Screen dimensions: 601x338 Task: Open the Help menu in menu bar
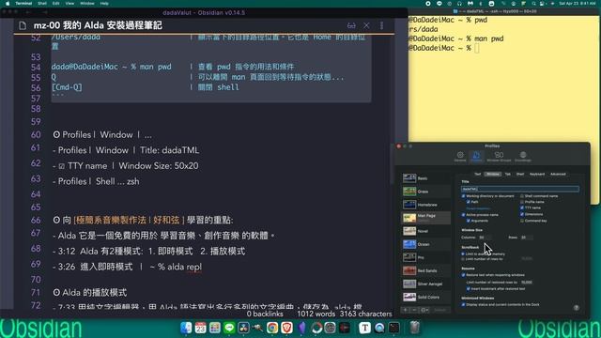(x=104, y=4)
